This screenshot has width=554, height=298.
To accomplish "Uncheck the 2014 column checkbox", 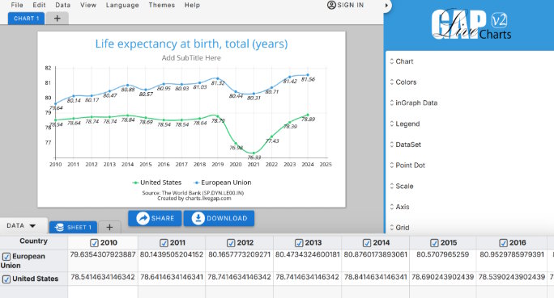I will (x=367, y=243).
